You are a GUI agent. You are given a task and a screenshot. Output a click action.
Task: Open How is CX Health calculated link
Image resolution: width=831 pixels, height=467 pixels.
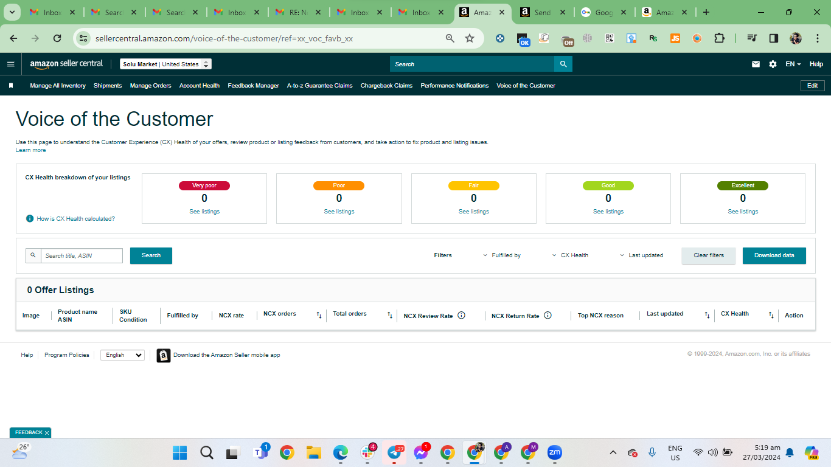pos(75,219)
